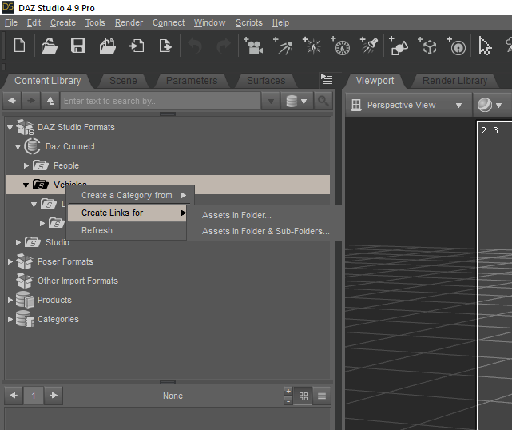Select the Viewport tab
512x430 pixels.
coord(375,81)
